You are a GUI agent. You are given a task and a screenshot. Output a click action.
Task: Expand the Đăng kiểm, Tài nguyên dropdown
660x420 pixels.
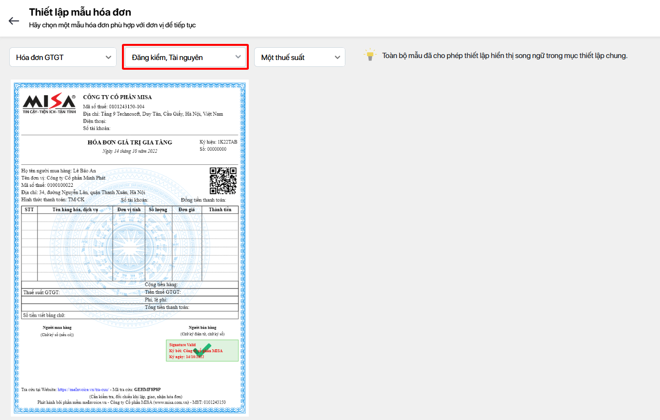pos(185,57)
